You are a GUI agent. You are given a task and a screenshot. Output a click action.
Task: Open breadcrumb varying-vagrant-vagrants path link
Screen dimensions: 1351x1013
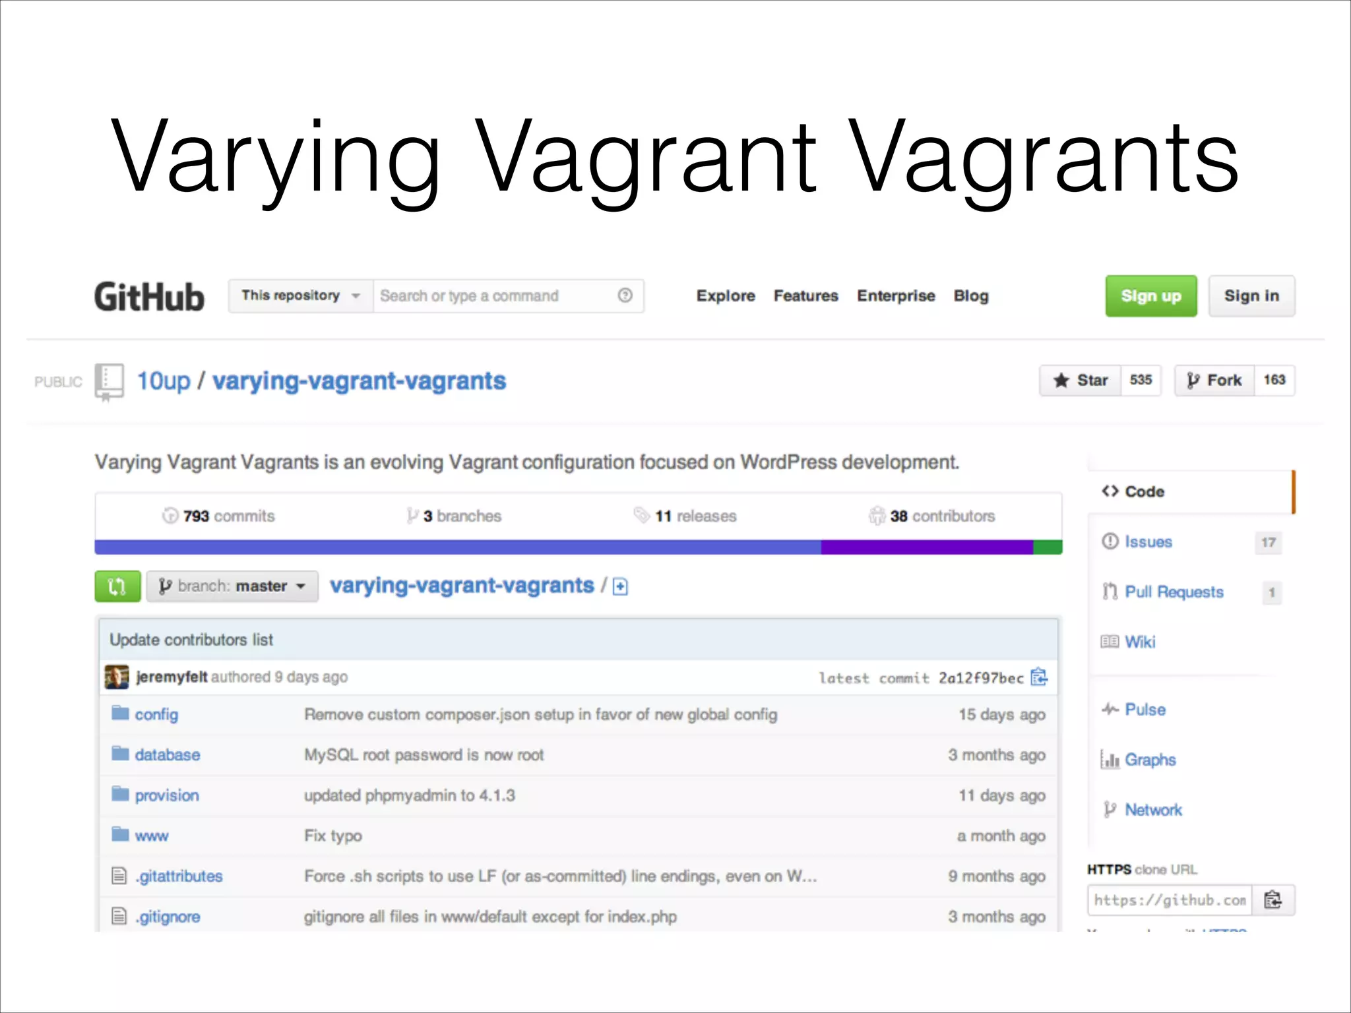462,586
